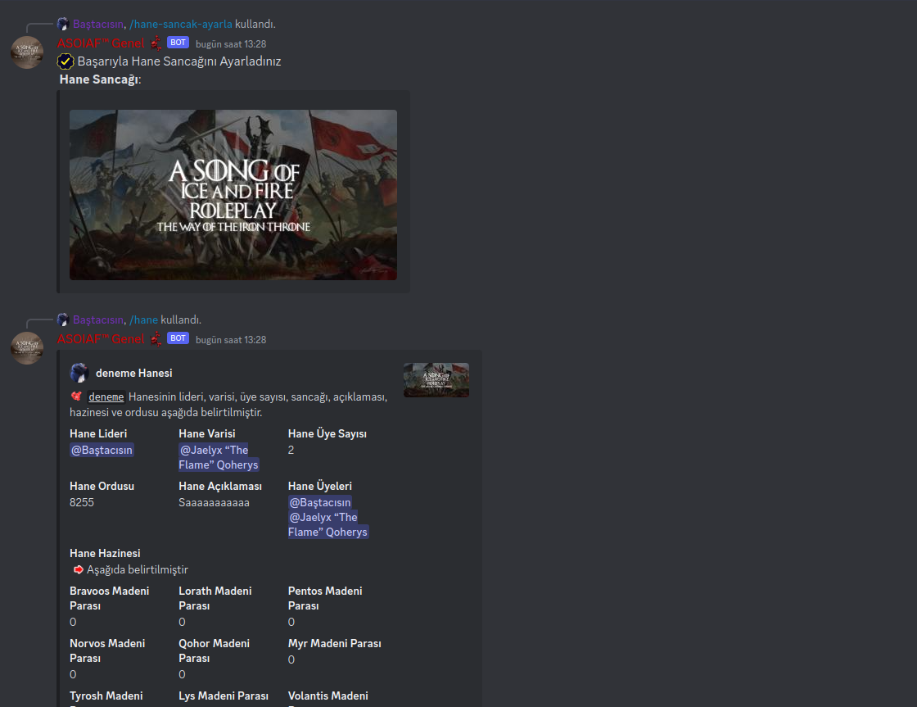The width and height of the screenshot is (917, 707).
Task: Click the second BOT badge near /hane reply
Action: coord(177,338)
